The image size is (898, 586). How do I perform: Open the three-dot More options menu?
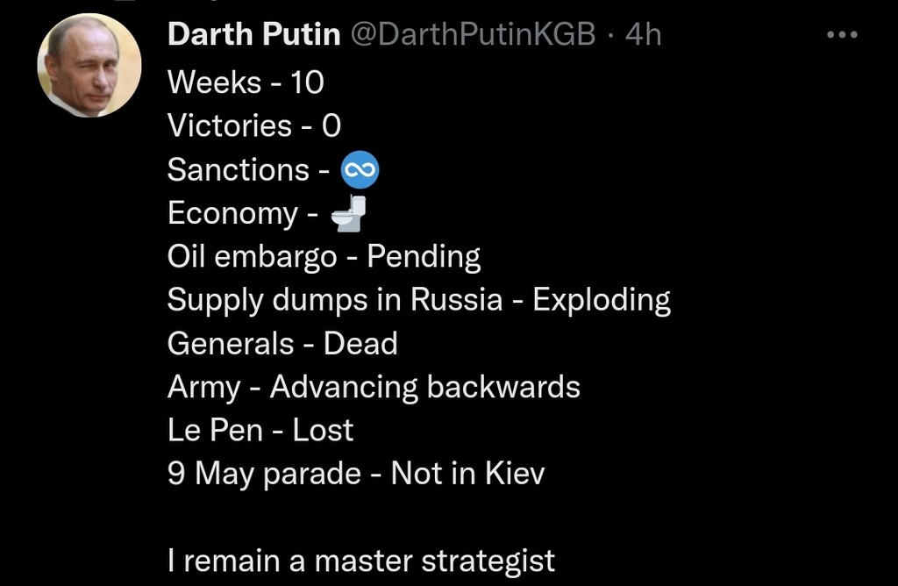coord(843,35)
